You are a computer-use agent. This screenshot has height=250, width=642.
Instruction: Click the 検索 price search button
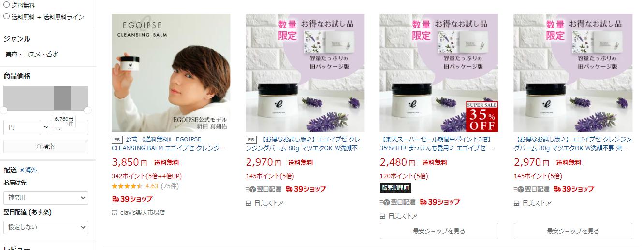[45, 146]
